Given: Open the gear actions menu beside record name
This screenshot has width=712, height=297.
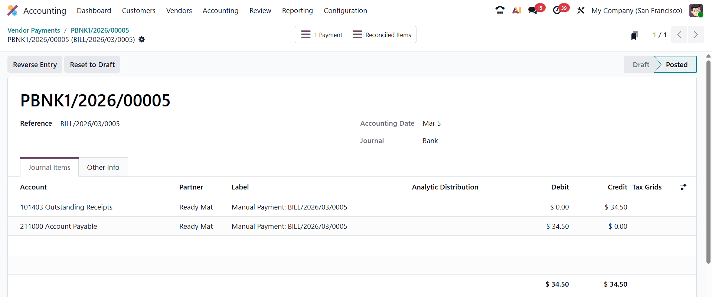Looking at the screenshot, I should [x=142, y=40].
